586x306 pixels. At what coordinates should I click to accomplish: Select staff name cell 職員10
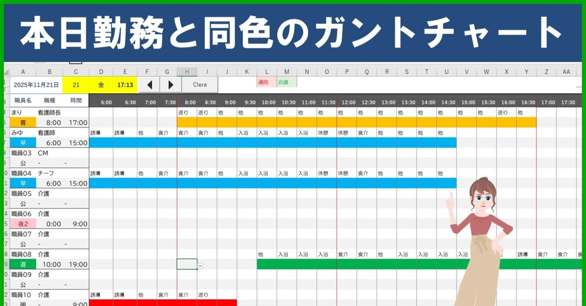(x=23, y=295)
